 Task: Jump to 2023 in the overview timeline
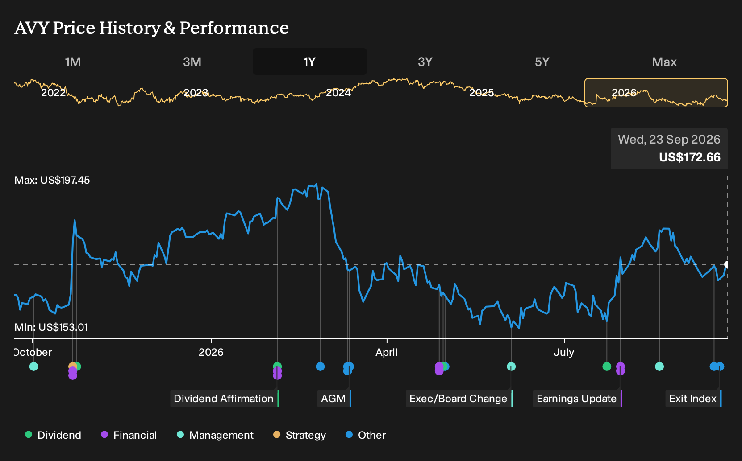(196, 93)
